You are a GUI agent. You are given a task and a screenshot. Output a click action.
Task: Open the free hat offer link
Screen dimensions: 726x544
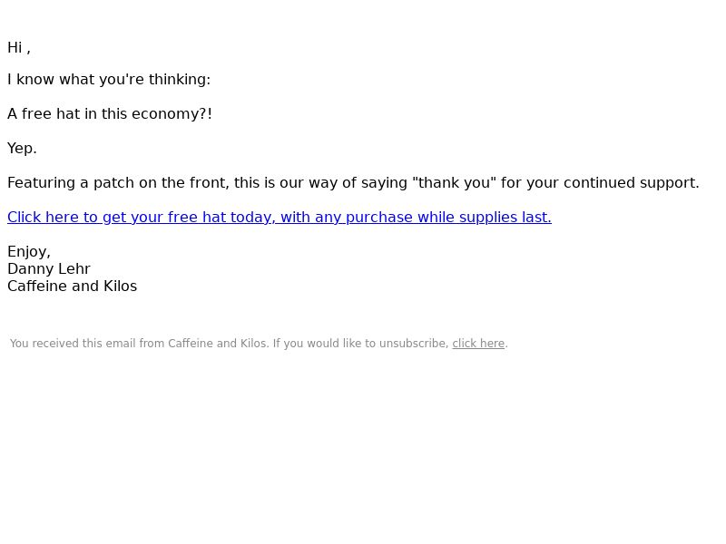click(280, 217)
